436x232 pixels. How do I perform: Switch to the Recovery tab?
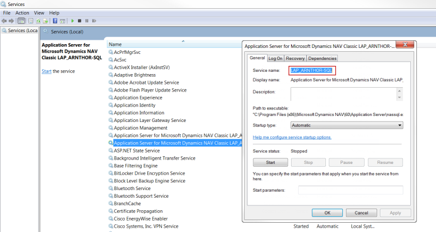(x=295, y=58)
